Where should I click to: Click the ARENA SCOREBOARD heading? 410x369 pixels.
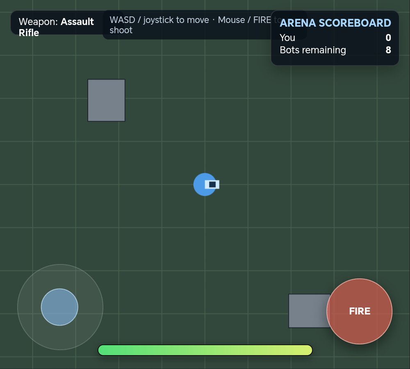pos(335,23)
